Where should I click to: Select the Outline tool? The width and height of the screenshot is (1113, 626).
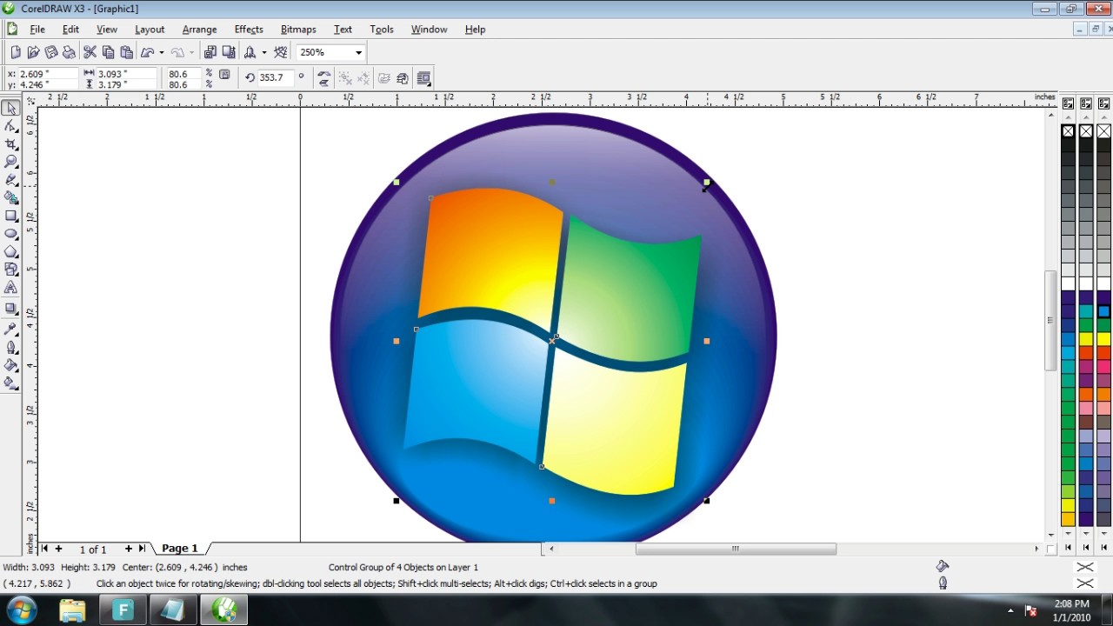pyautogui.click(x=10, y=347)
